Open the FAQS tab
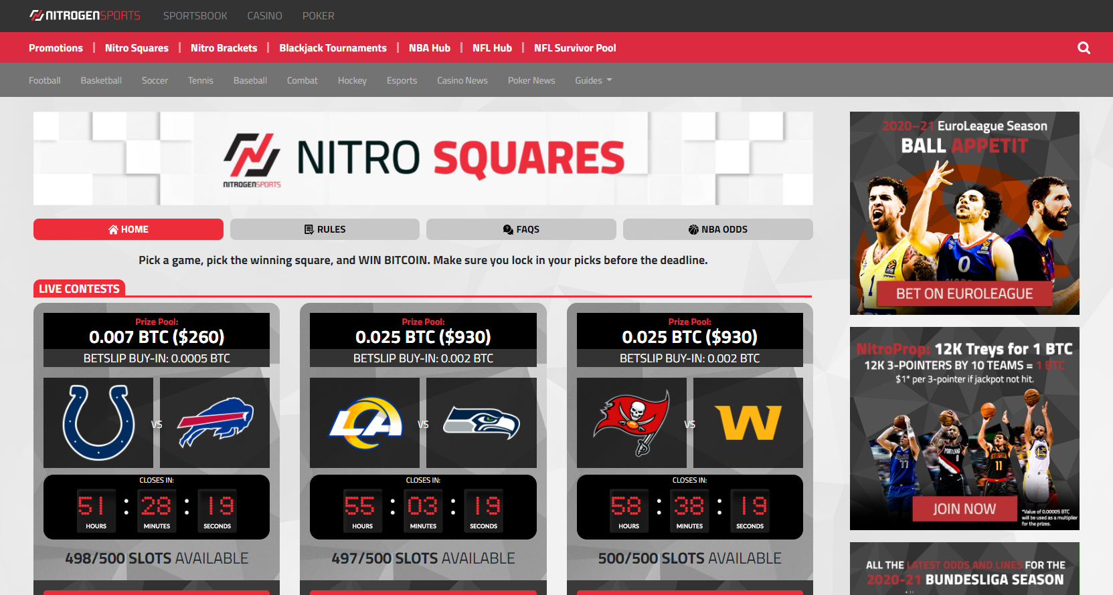1113x595 pixels. coord(521,229)
